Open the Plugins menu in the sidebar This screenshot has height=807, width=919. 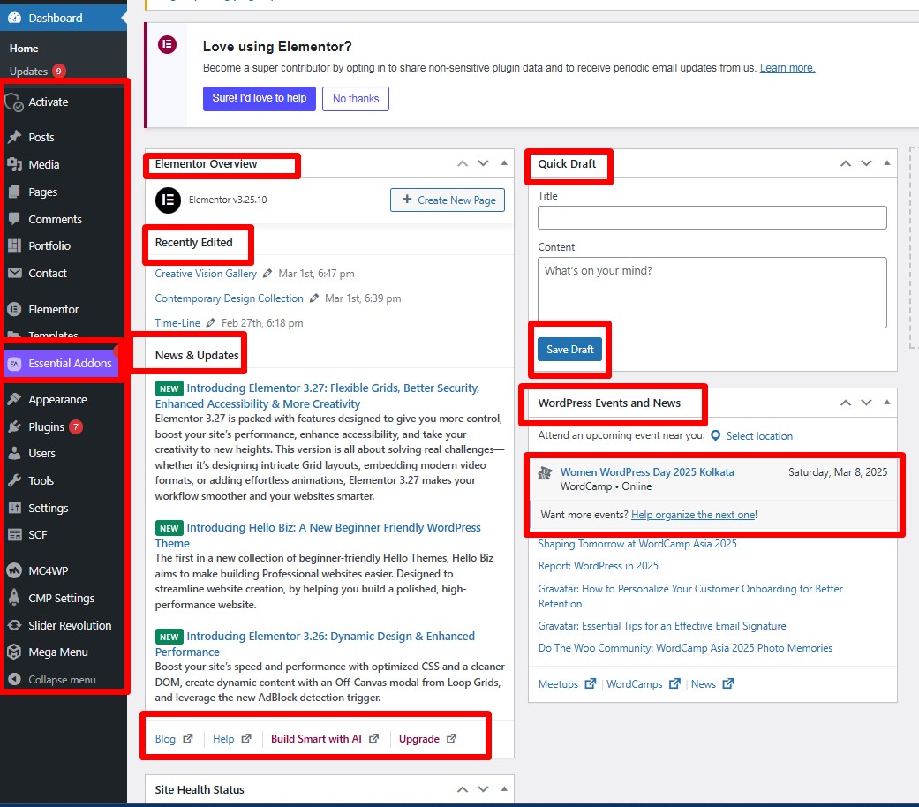click(x=46, y=426)
